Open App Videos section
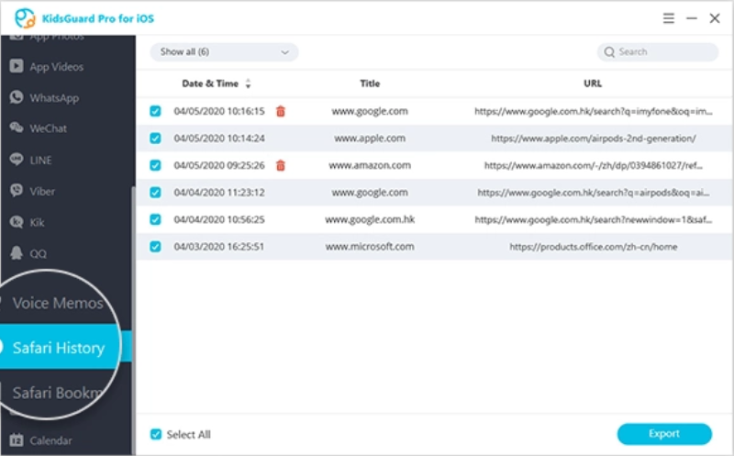This screenshot has width=734, height=456. [57, 67]
